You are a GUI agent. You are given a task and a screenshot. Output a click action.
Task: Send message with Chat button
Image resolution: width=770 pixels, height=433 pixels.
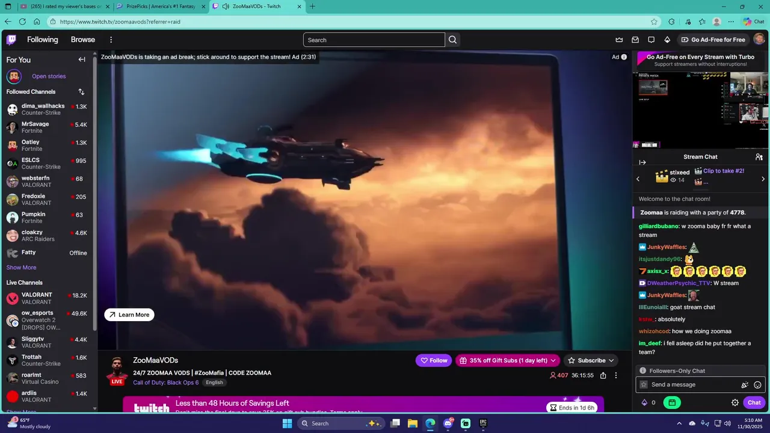coord(754,403)
